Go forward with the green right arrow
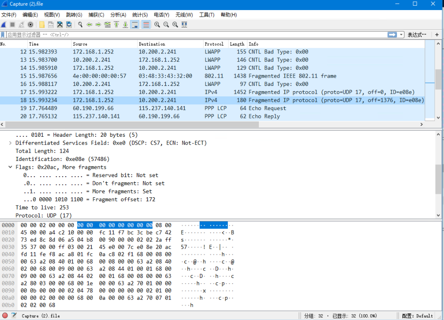The height and width of the screenshot is (320, 444). 98,25
